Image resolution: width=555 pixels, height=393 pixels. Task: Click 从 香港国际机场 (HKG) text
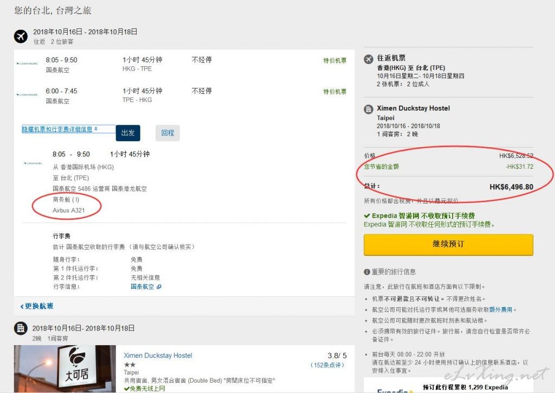point(83,167)
